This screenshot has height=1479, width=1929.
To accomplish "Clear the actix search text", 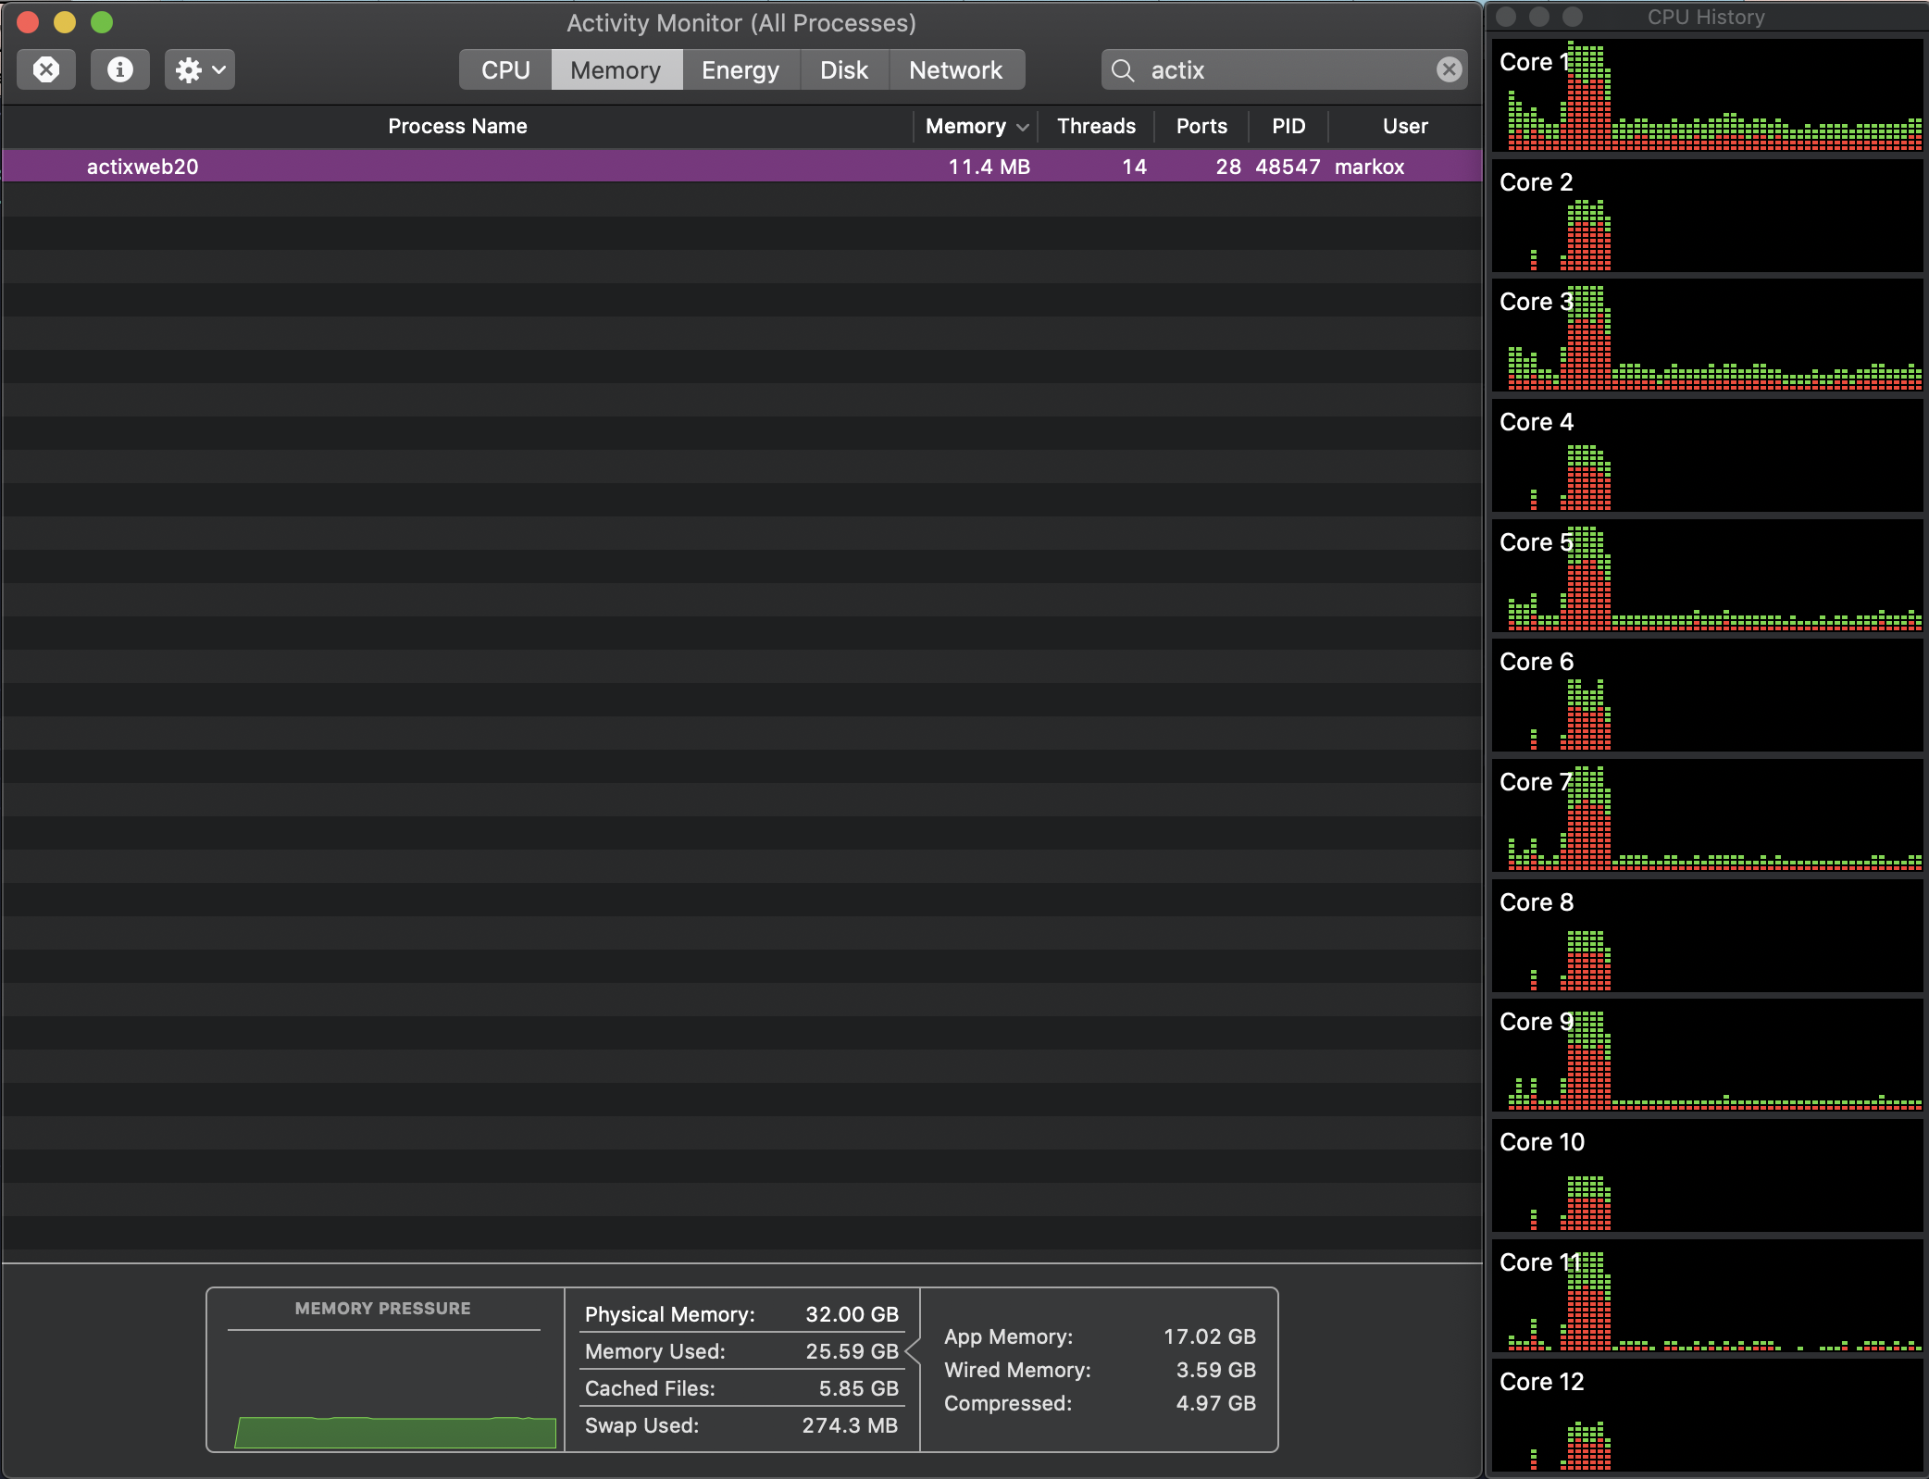I will 1450,69.
